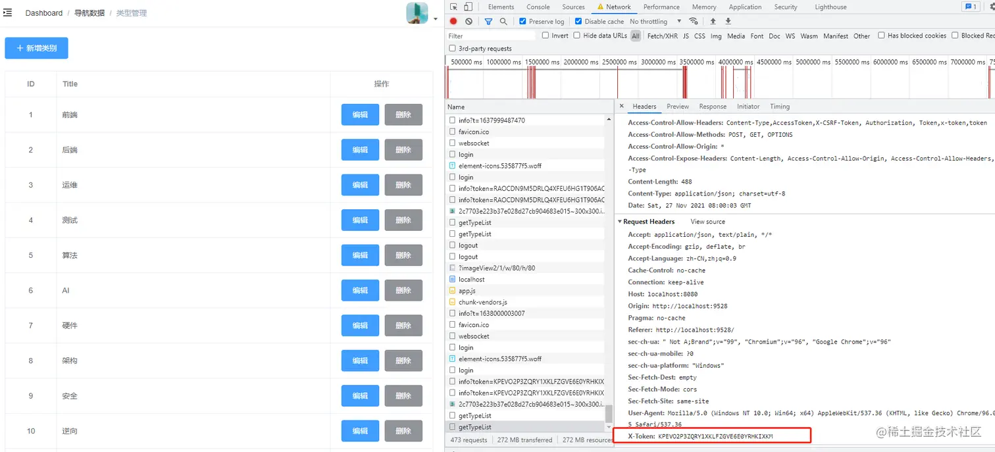Delete the 后端 row with 删除
Screen dimensions: 995x452
[403, 150]
